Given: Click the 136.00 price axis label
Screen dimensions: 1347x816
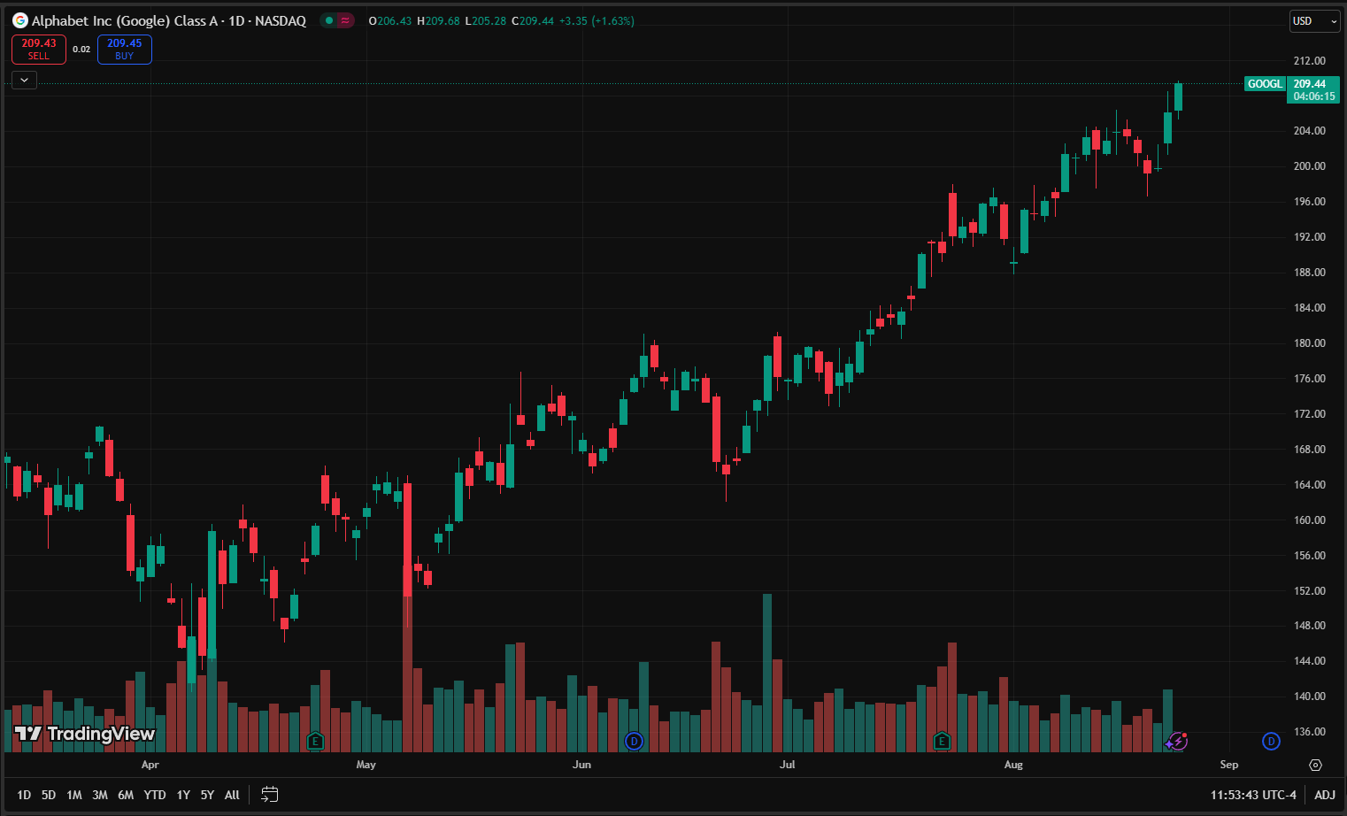Looking at the screenshot, I should 1310,732.
